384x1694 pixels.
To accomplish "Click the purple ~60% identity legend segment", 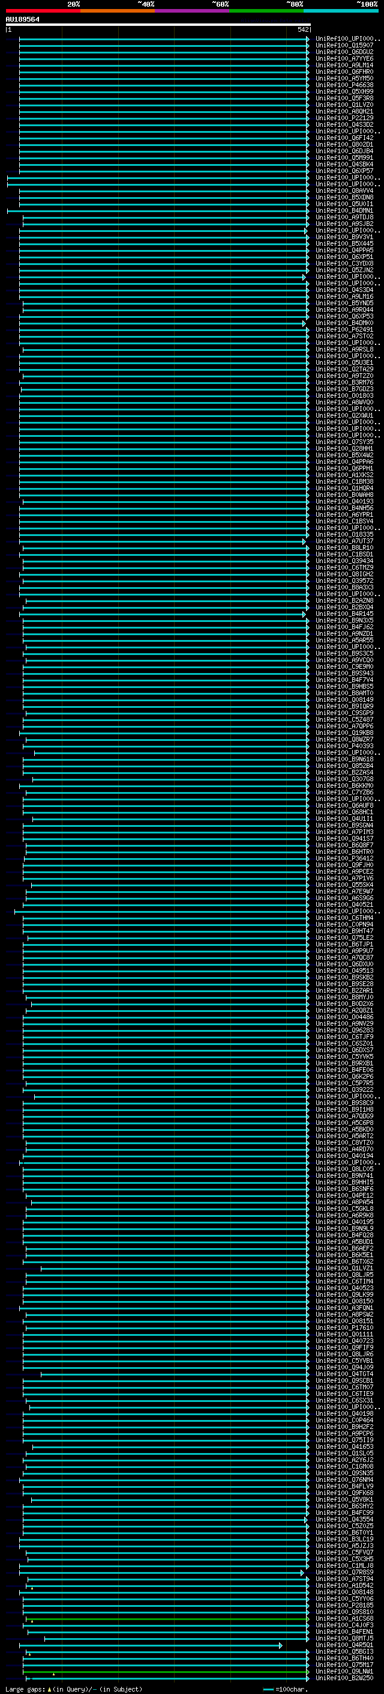I will click(x=193, y=11).
